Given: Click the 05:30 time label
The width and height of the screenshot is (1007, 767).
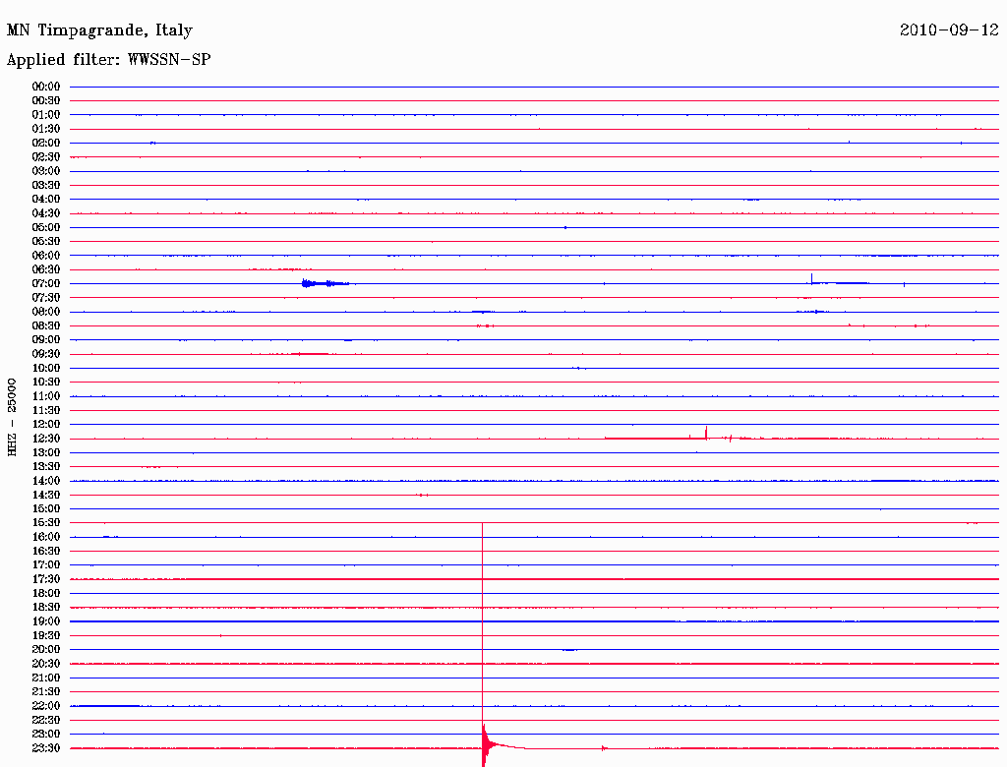Looking at the screenshot, I should point(46,242).
